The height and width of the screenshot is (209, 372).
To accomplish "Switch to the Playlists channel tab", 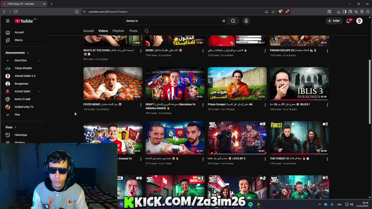I will point(118,31).
